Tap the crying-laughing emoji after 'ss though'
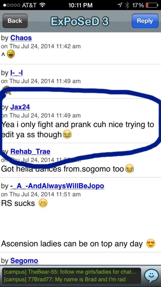Viewport: 161px width, 287px height. (x=67, y=135)
